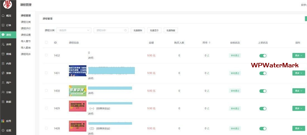Select the 讲师 instructor sidebar icon
Screen dimensions: 307x135
3,44
